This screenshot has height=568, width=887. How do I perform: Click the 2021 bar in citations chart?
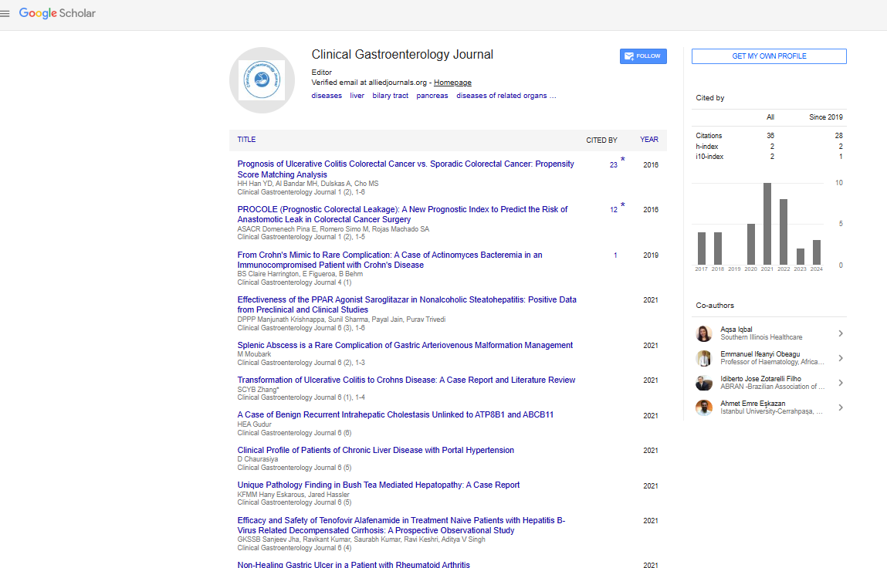coord(767,224)
